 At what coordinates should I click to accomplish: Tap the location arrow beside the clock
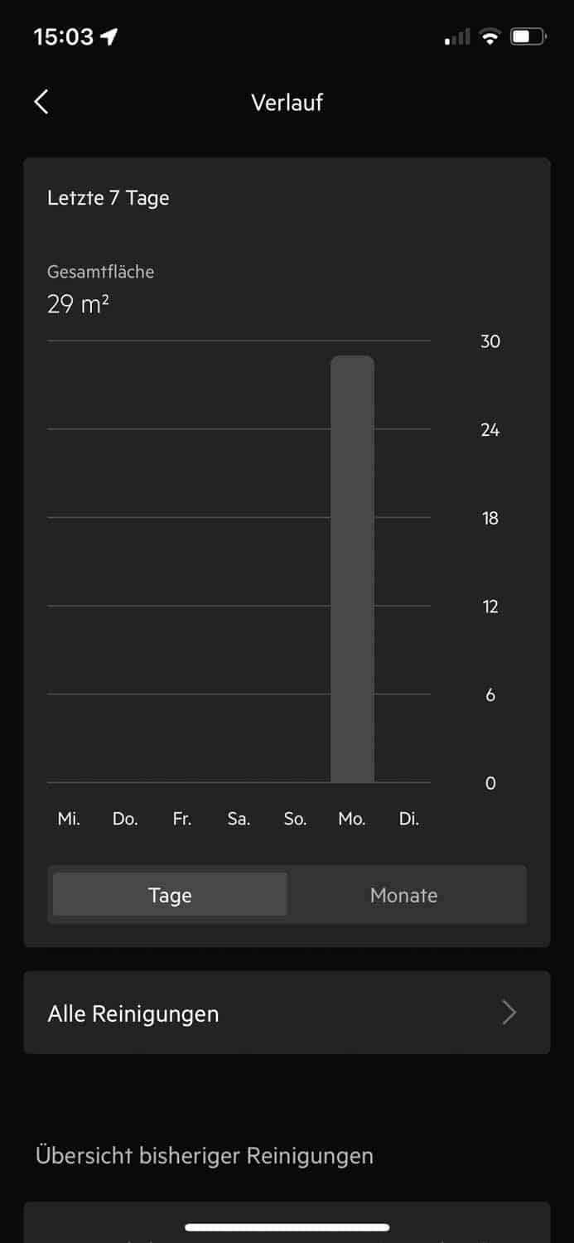[109, 36]
